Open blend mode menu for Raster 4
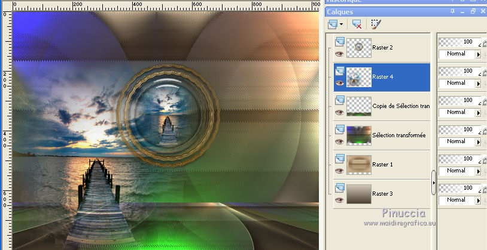The image size is (487, 250). click(478, 84)
